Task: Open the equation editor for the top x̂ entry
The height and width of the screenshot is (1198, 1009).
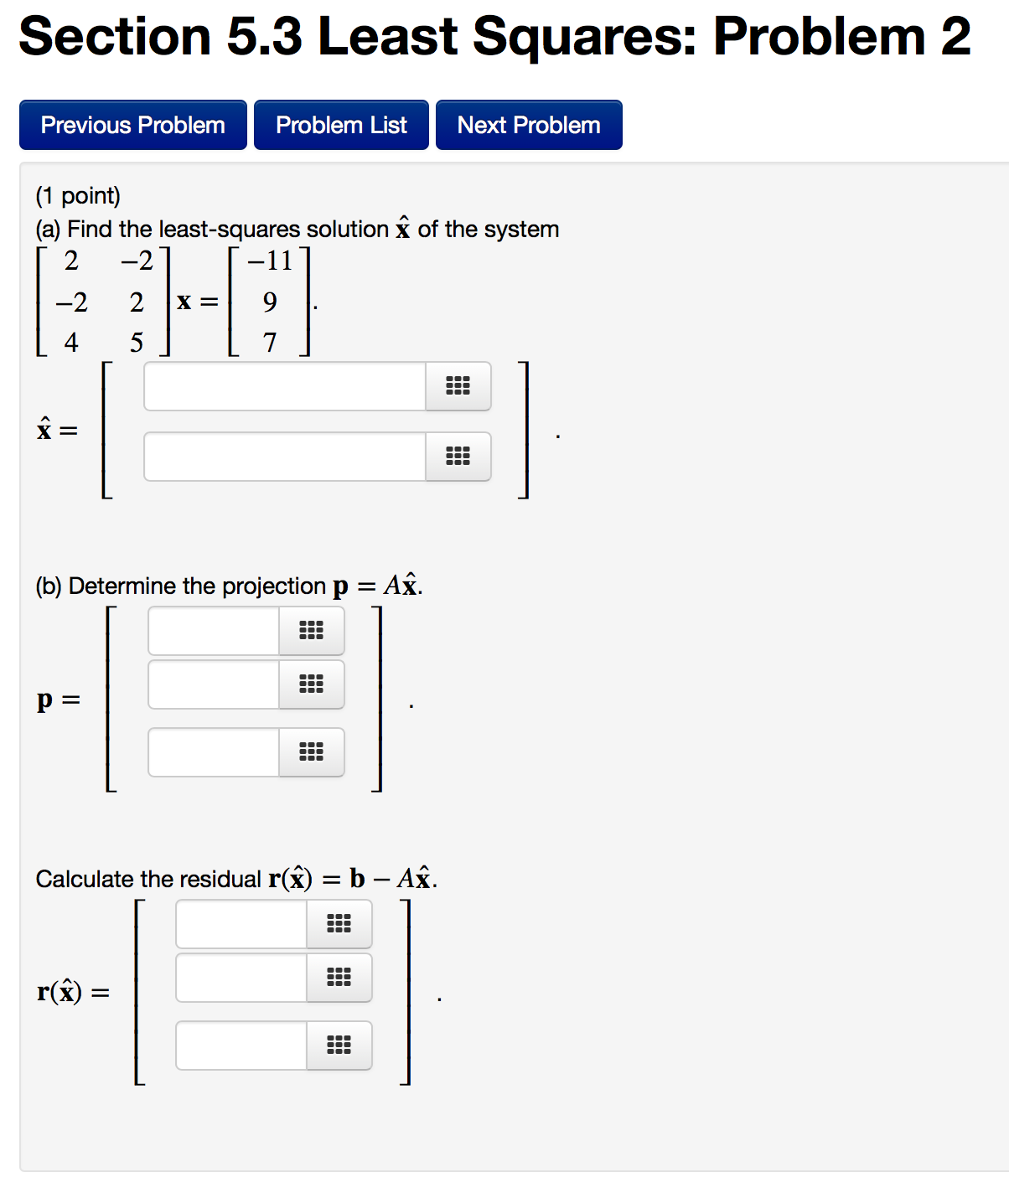Action: tap(458, 386)
